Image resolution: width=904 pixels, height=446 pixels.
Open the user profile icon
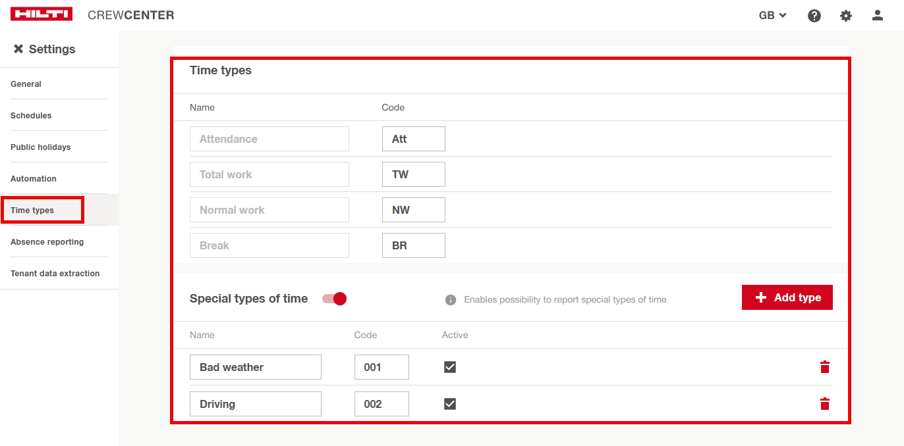pos(877,15)
